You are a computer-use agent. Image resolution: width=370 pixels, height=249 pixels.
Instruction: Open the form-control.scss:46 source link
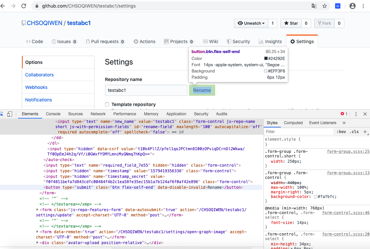(346, 213)
